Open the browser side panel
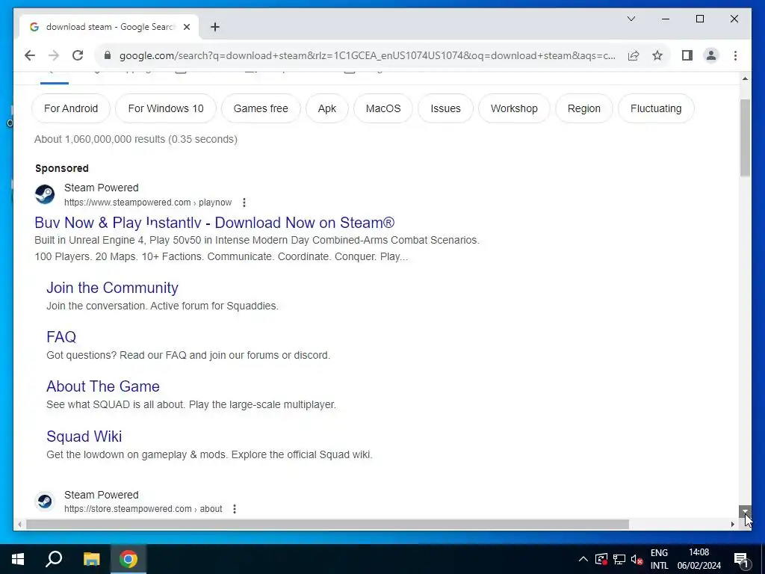Screen dimensions: 765x574 point(687,55)
